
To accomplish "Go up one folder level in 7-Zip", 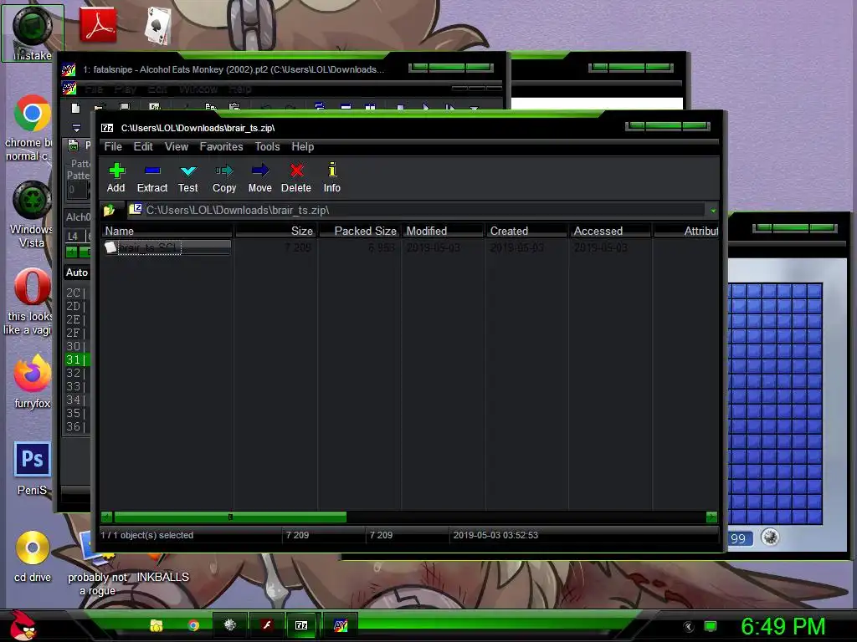I will [x=109, y=210].
